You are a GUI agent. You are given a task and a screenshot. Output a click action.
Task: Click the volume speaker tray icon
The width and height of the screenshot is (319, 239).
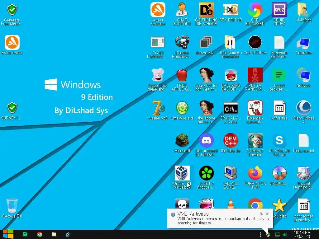pos(285,235)
